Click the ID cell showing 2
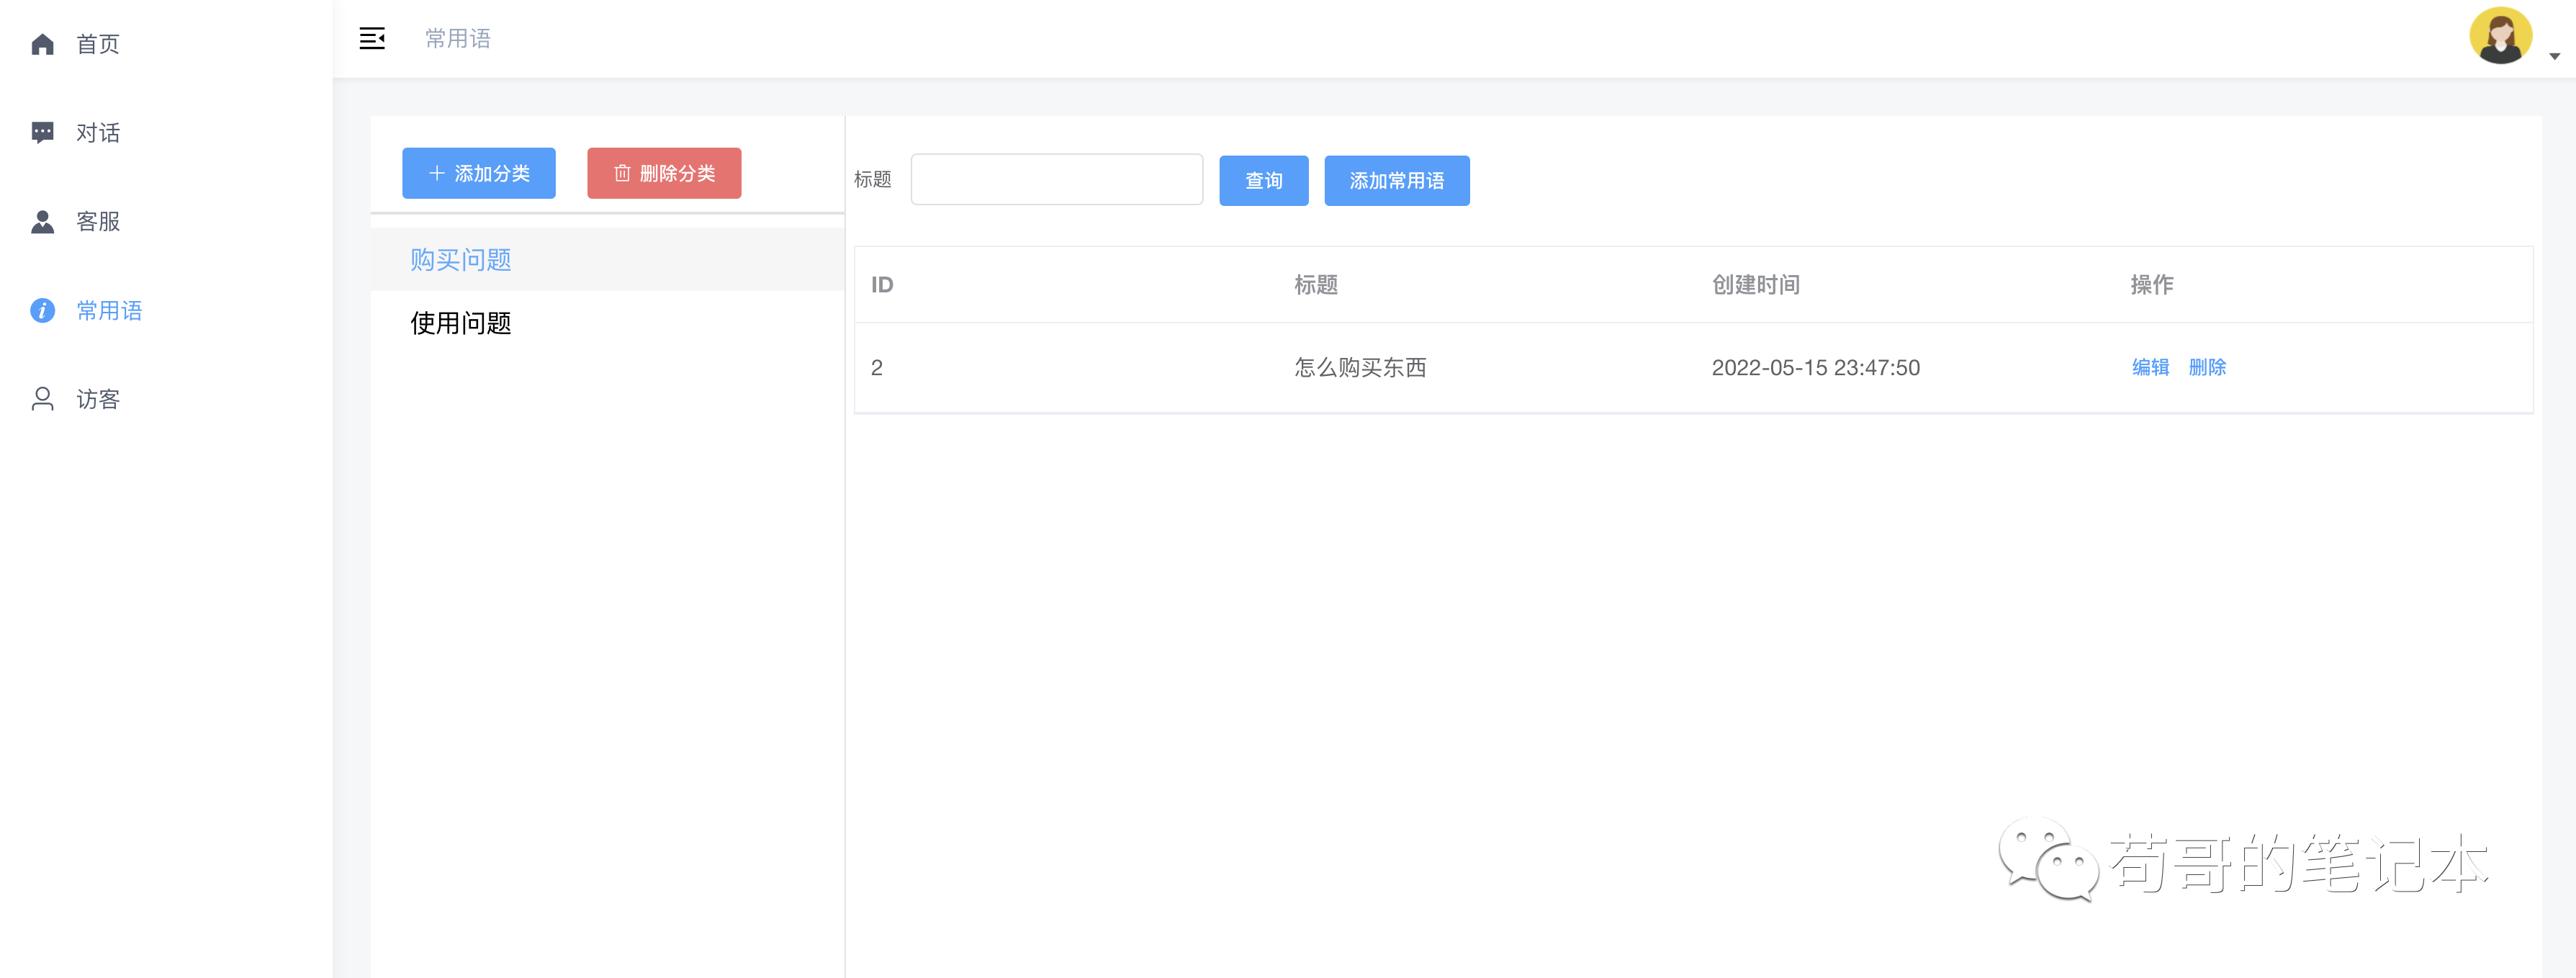 (x=877, y=367)
